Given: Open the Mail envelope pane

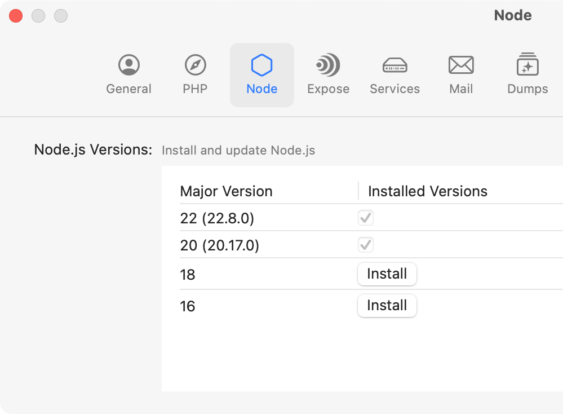Looking at the screenshot, I should [460, 74].
